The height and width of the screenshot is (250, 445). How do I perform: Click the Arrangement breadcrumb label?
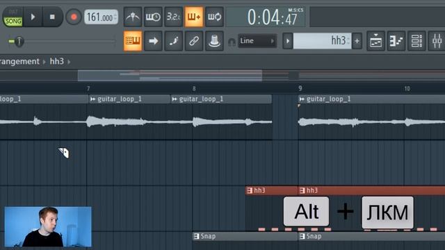pyautogui.click(x=19, y=61)
